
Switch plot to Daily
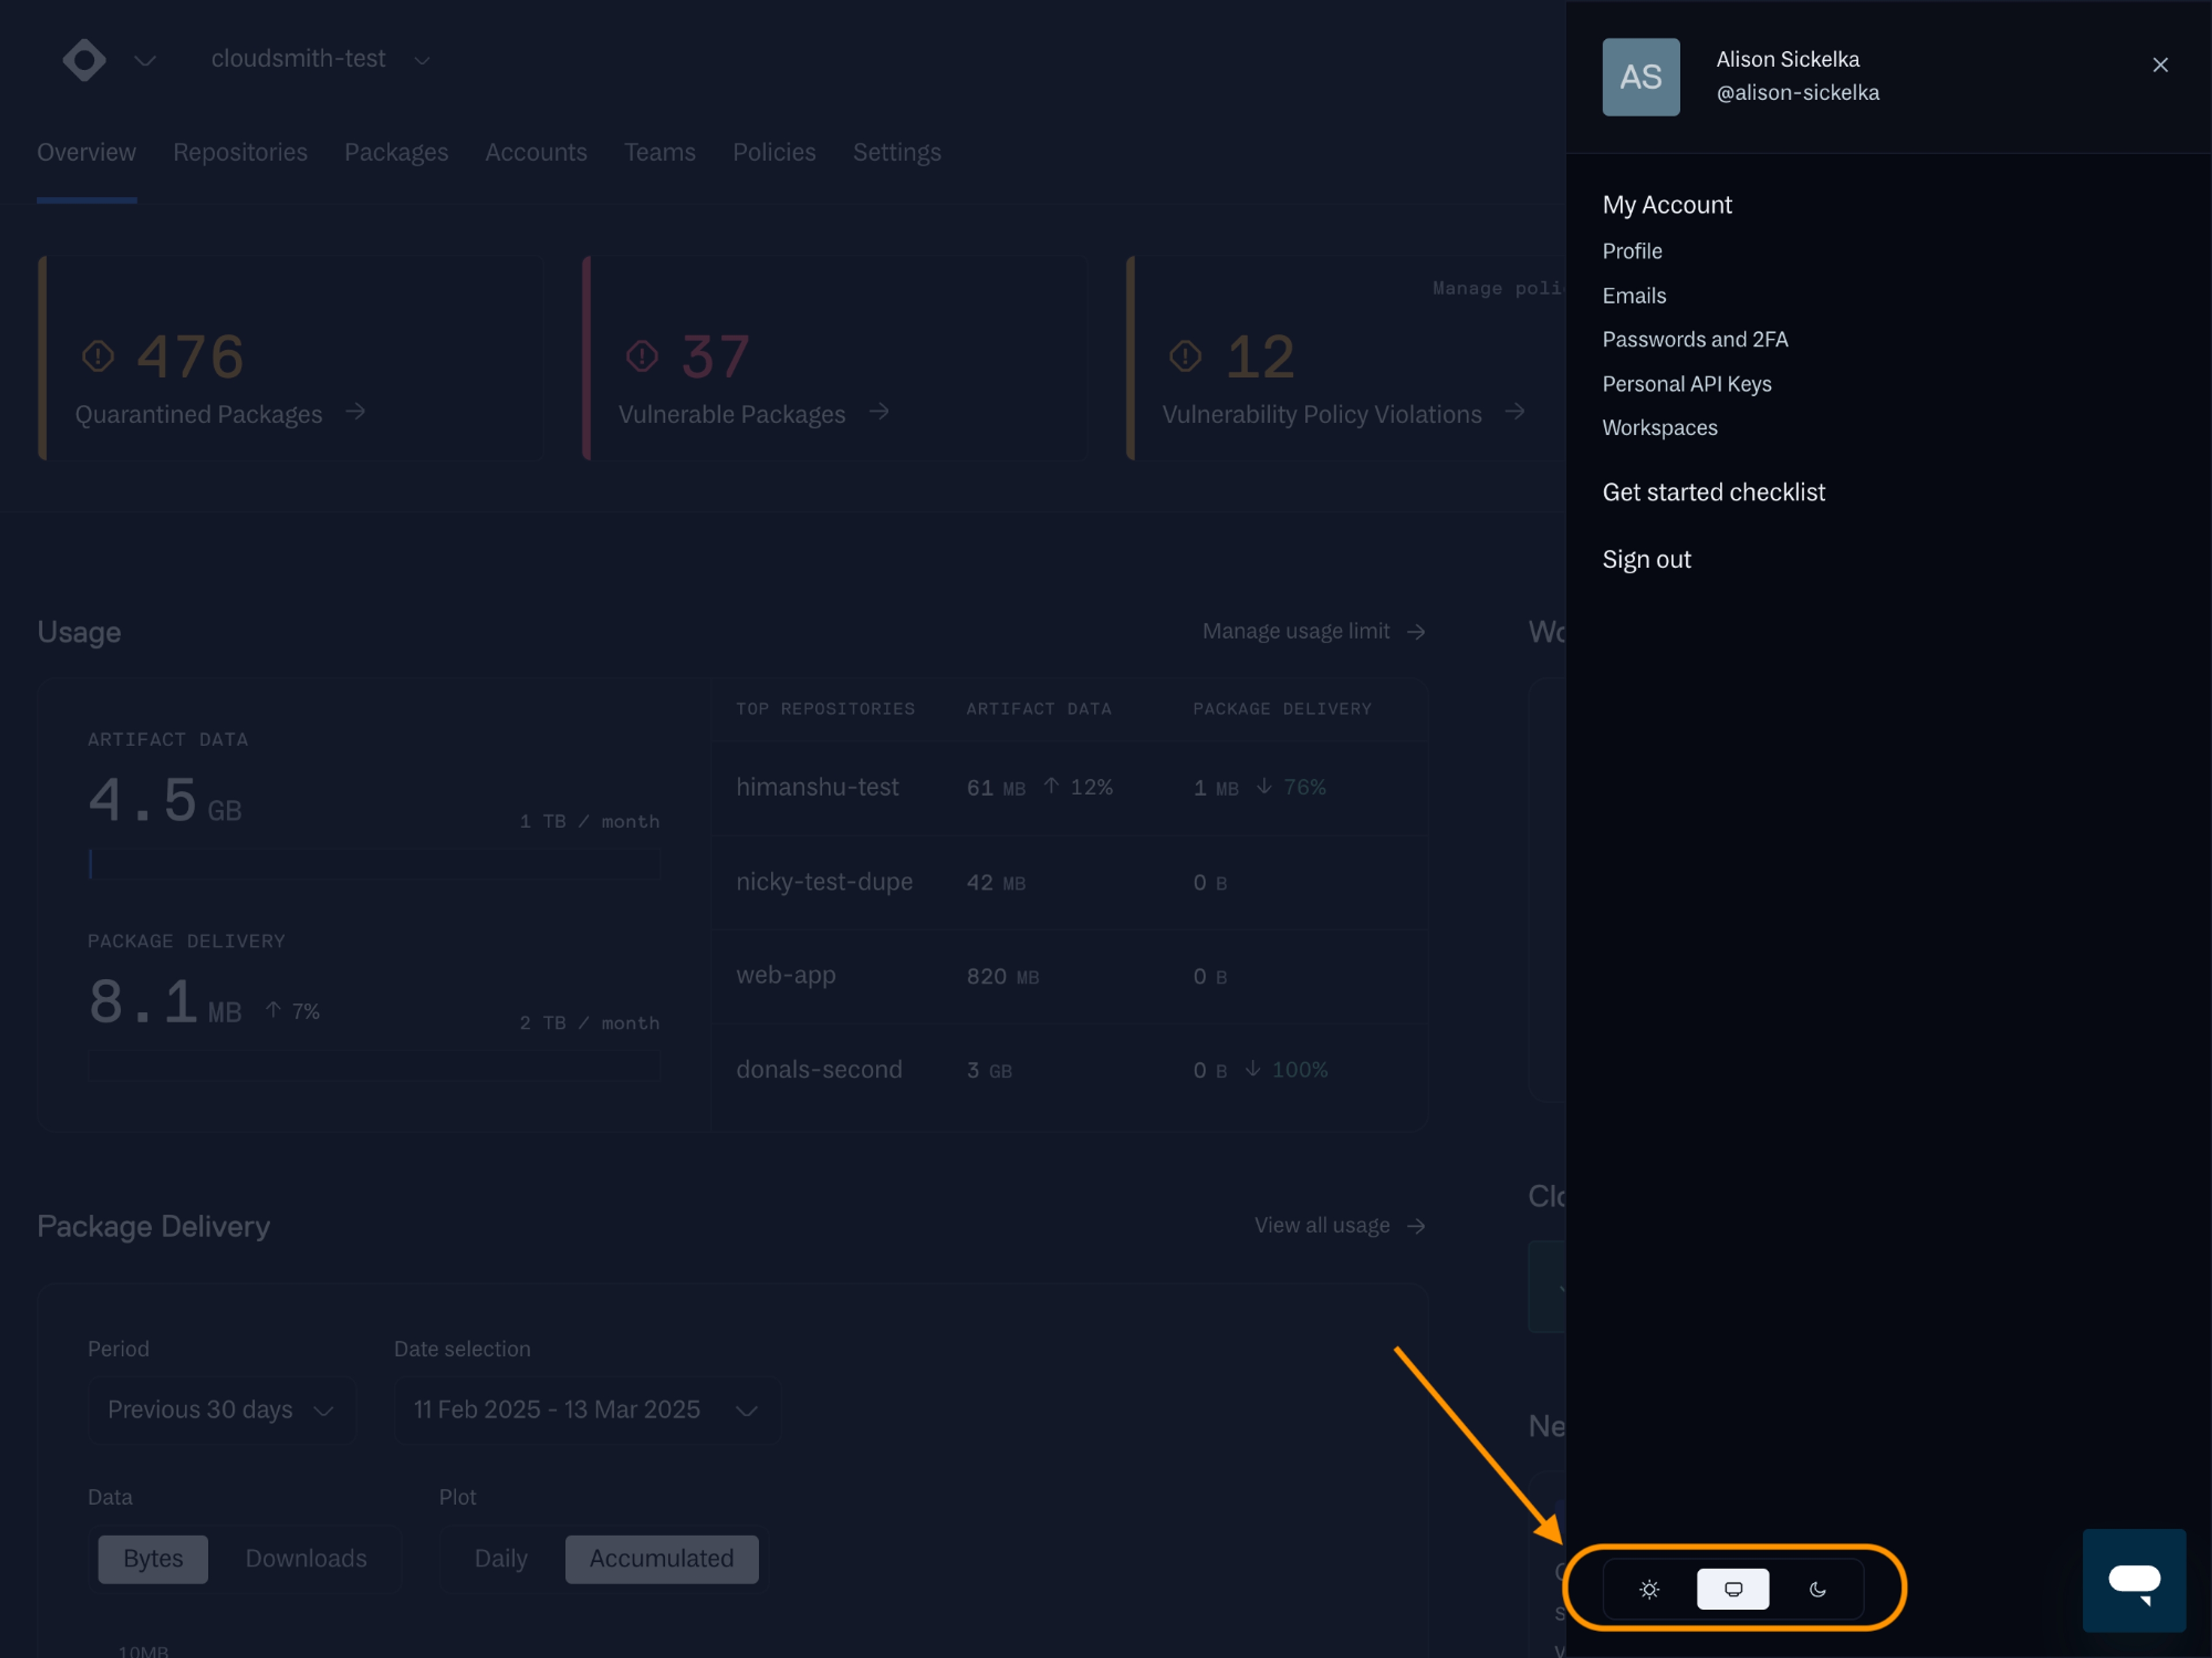[500, 1558]
